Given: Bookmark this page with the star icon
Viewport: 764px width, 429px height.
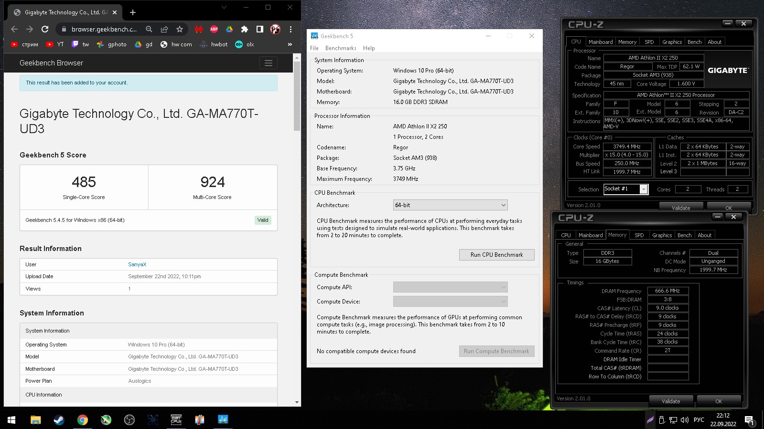Looking at the screenshot, I should [x=180, y=29].
